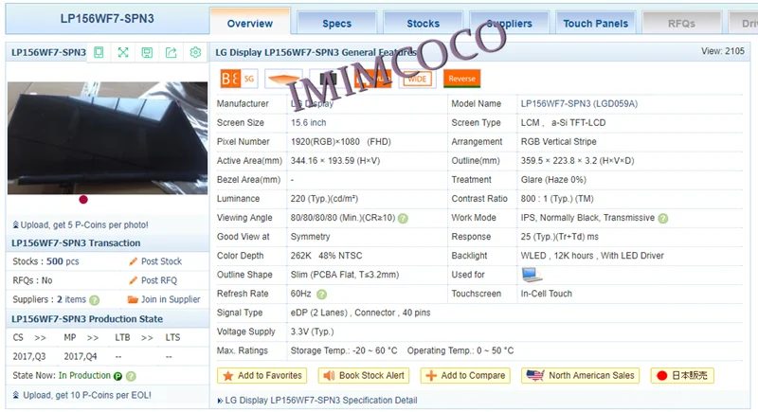Screen dimensions: 758x412
Task: Click the help icon next to Suppliers items
Action: click(95, 300)
